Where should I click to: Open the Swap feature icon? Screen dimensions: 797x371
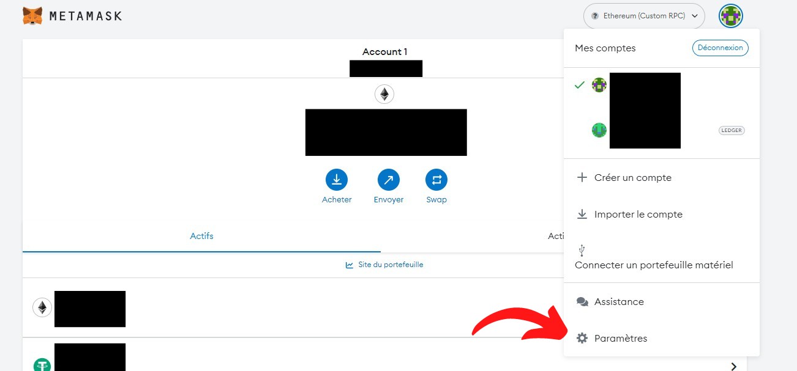[436, 179]
